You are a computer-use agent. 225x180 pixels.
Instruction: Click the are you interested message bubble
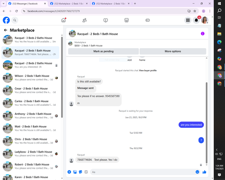[x=191, y=125]
